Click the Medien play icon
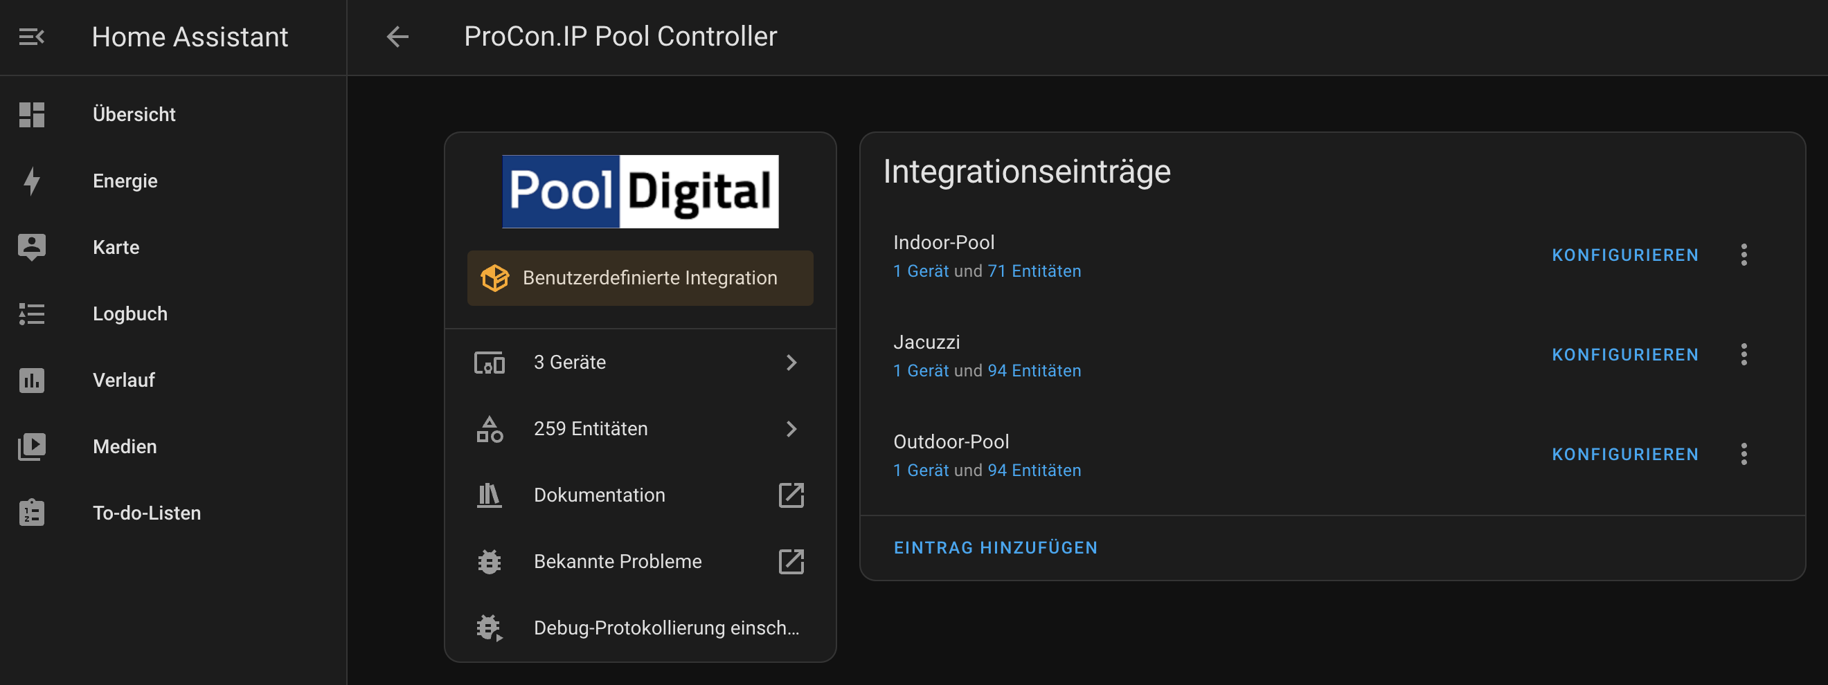 [x=31, y=447]
